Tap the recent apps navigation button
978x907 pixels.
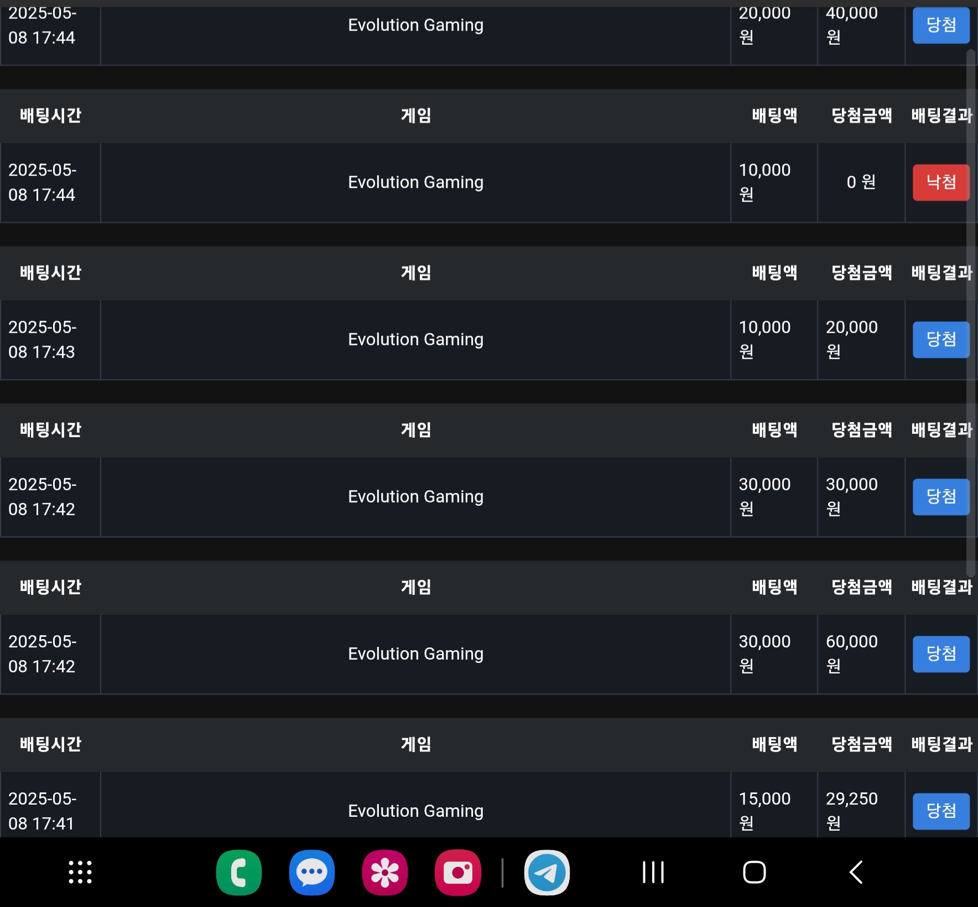(x=653, y=873)
